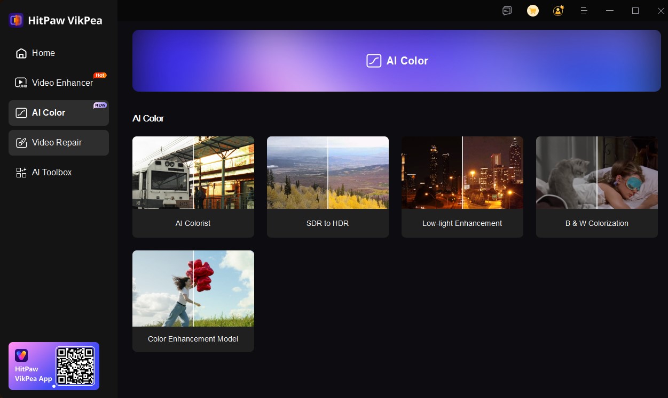Go to Home in sidebar

[x=43, y=53]
